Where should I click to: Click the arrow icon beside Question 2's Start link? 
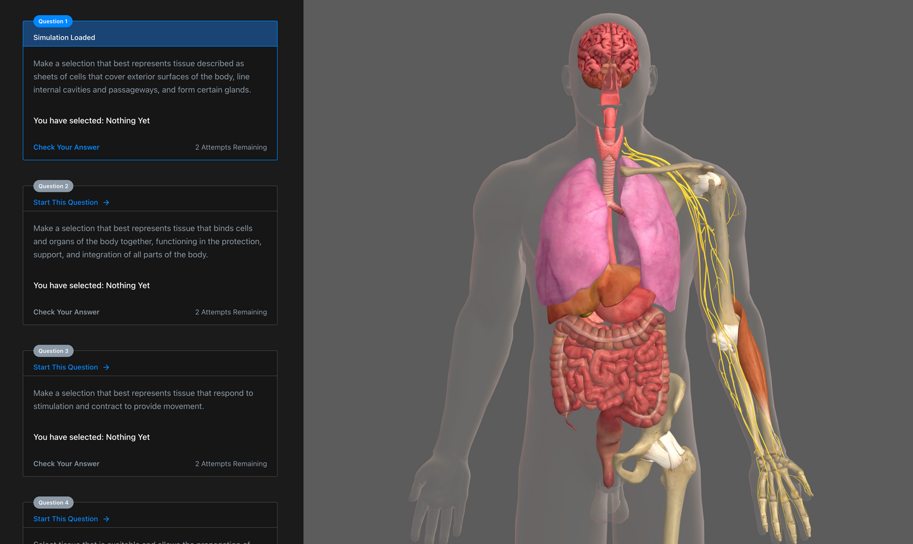107,202
